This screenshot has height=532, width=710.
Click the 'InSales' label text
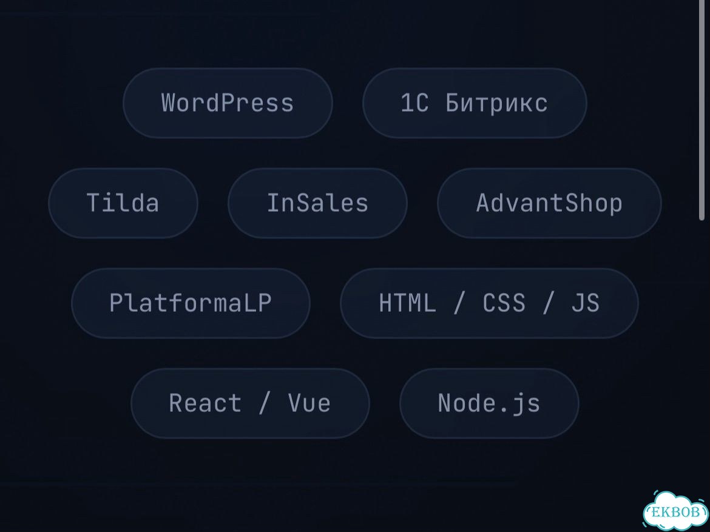(317, 203)
